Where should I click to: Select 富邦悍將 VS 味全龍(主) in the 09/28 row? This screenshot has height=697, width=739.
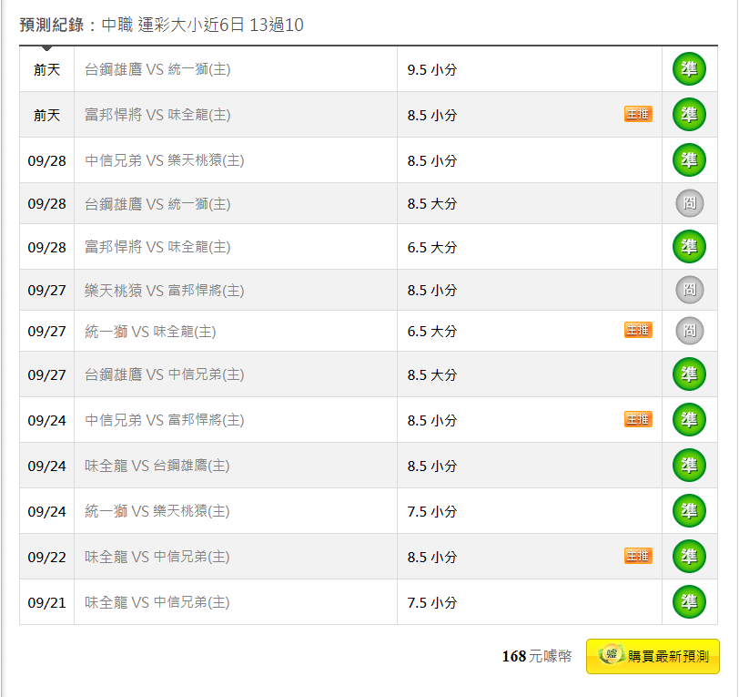[157, 247]
